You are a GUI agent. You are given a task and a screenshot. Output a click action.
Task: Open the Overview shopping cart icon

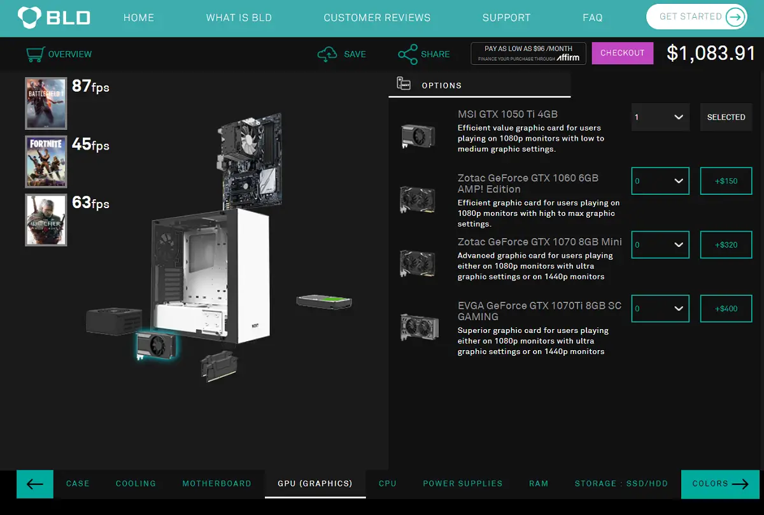(x=35, y=54)
